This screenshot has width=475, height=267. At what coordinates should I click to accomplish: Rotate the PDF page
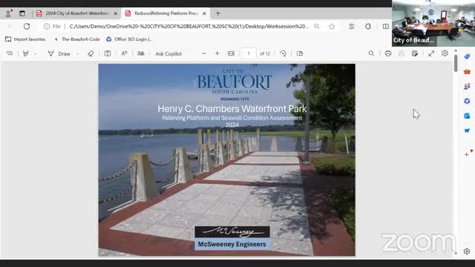pos(283,53)
